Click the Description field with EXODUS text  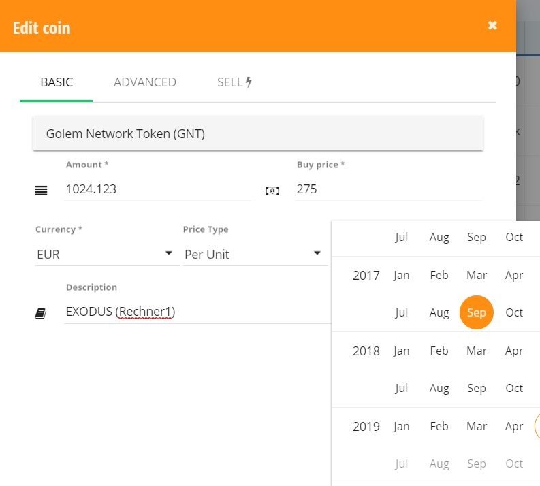(197, 312)
